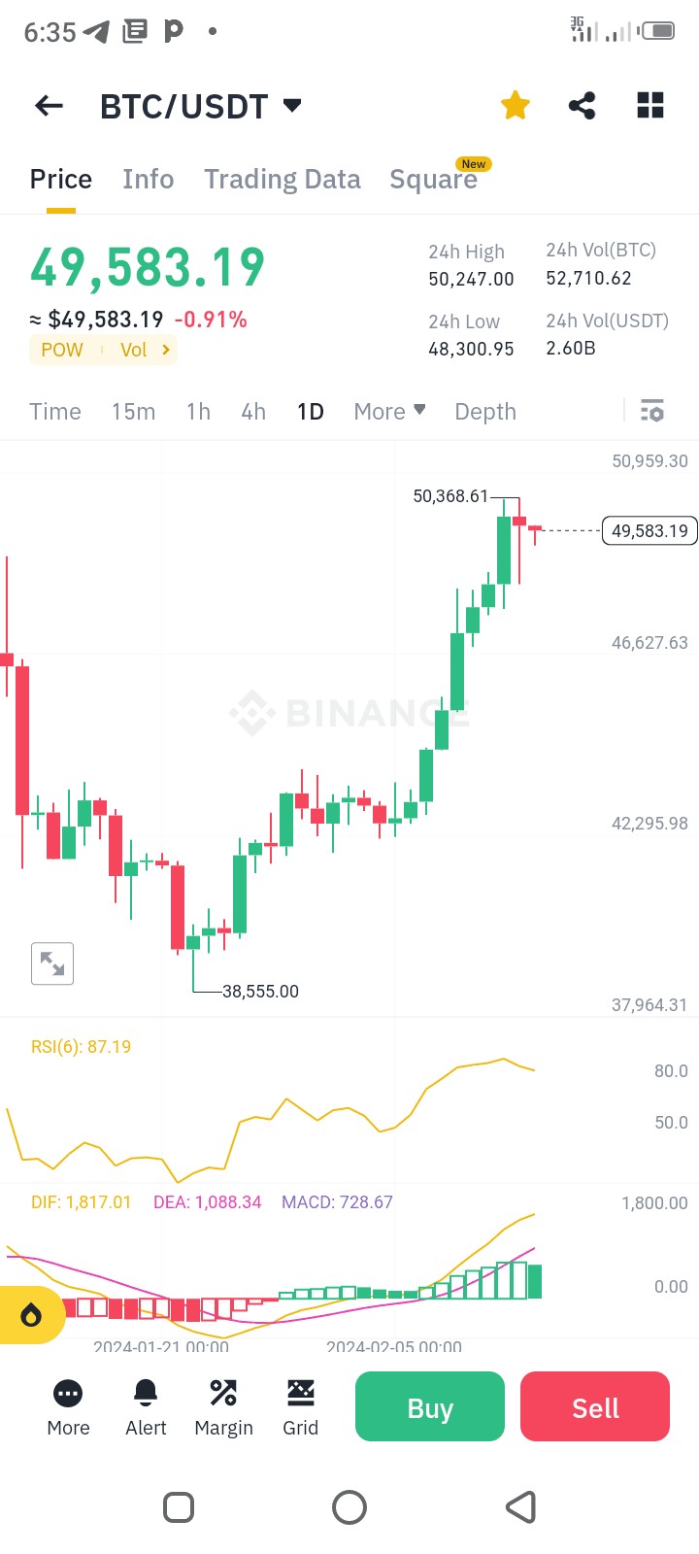Expand the More timeframes dropdown
This screenshot has width=699, height=1554.
tap(387, 411)
